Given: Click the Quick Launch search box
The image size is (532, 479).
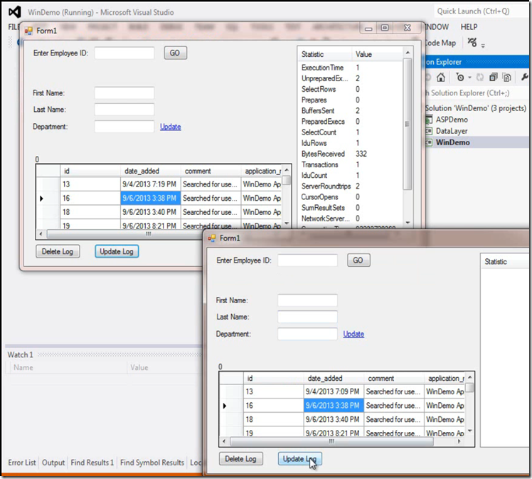Looking at the screenshot, I should coord(481,11).
